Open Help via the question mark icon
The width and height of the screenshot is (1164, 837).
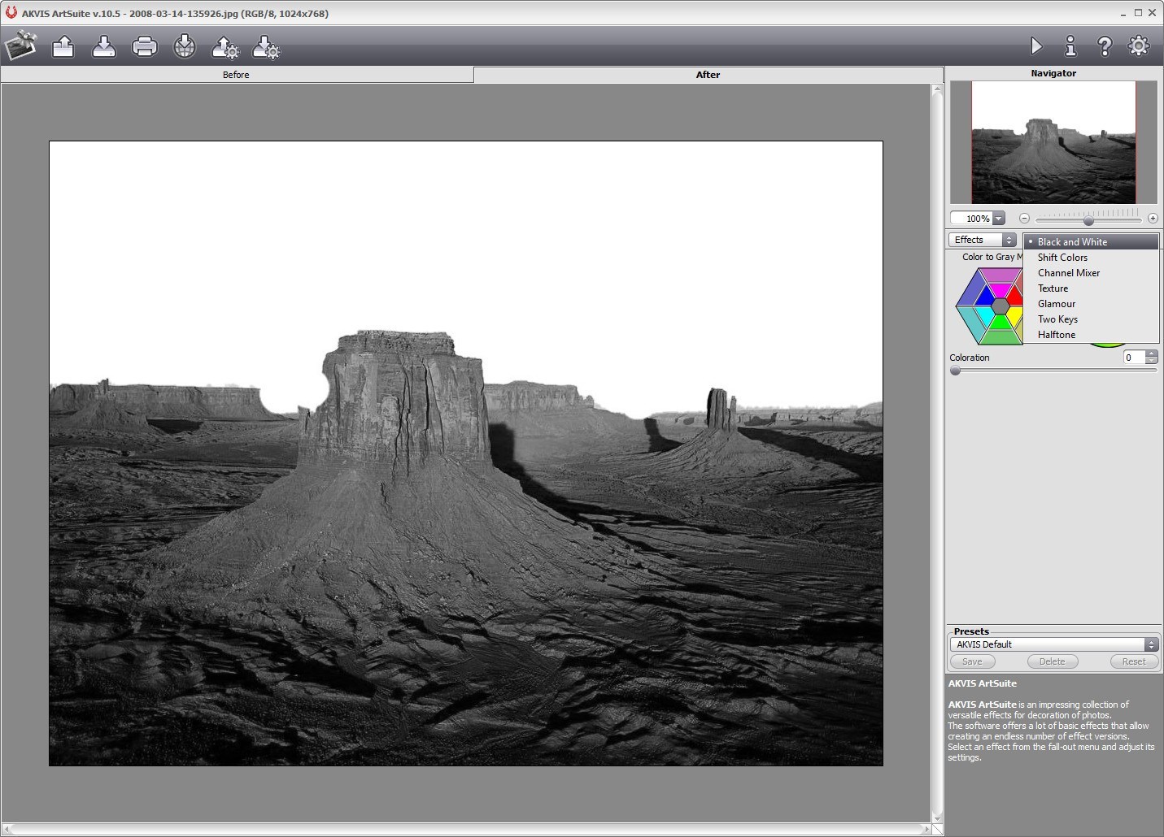click(x=1105, y=46)
